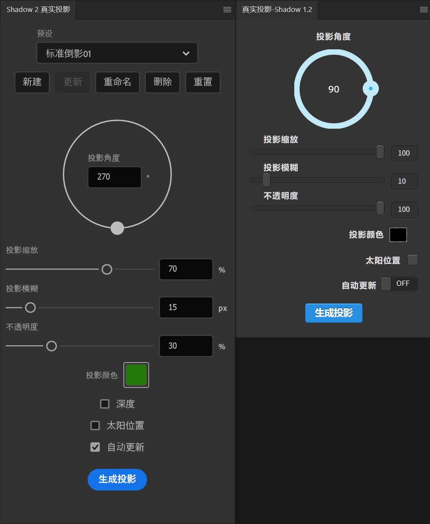Click the blue angle knob in Shadow 1.2
The image size is (430, 524).
click(x=370, y=89)
